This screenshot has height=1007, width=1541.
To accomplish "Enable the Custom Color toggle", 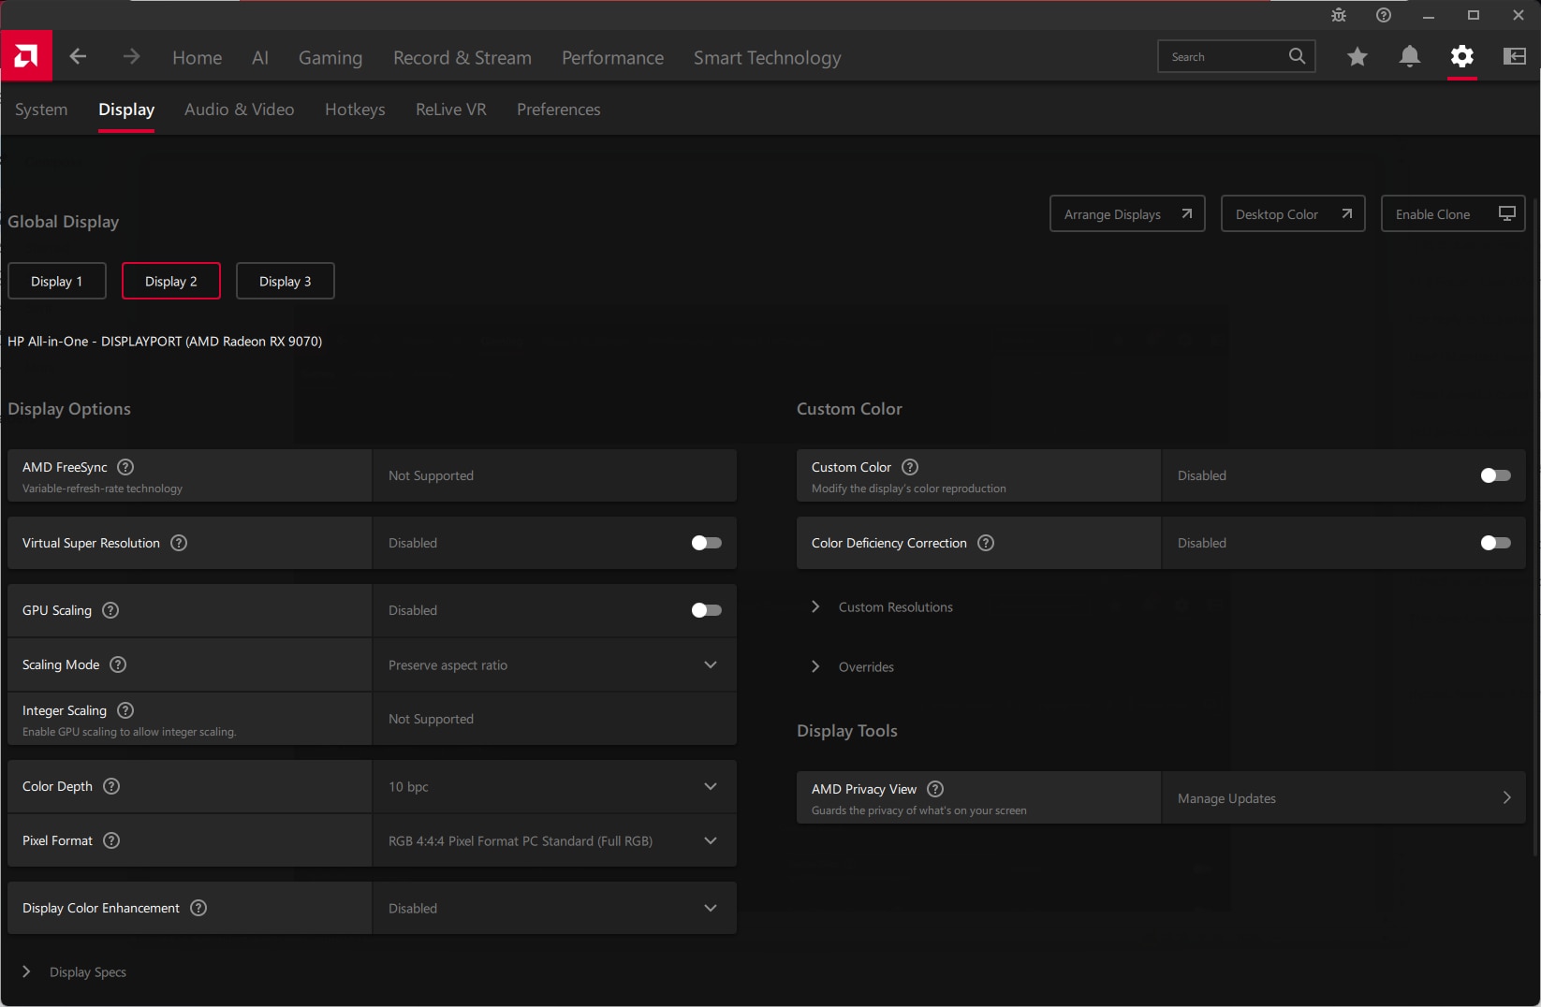I will coord(1495,475).
